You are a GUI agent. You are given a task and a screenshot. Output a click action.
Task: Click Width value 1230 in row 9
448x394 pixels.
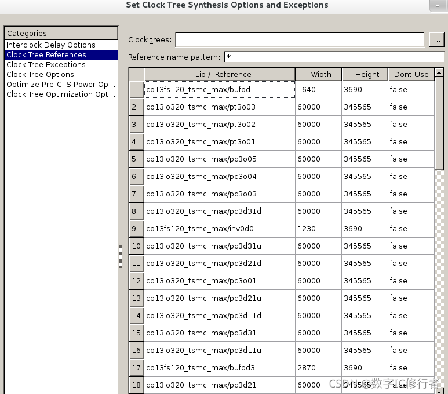318,228
